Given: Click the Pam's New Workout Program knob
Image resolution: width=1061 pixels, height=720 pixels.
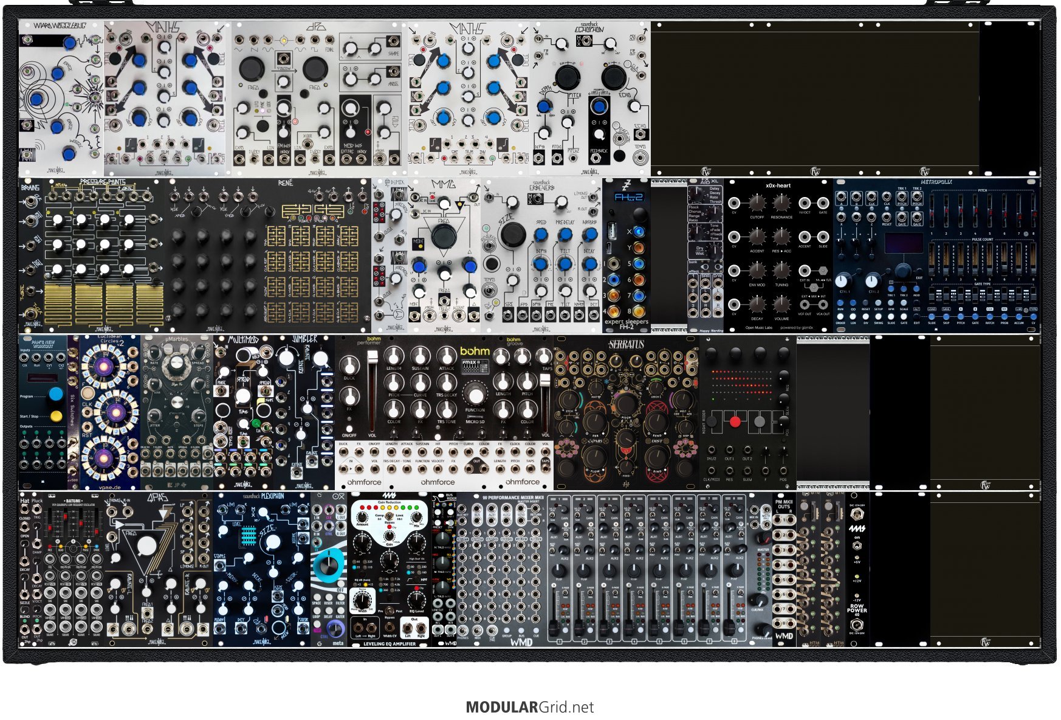Looking at the screenshot, I should pyautogui.click(x=56, y=393).
